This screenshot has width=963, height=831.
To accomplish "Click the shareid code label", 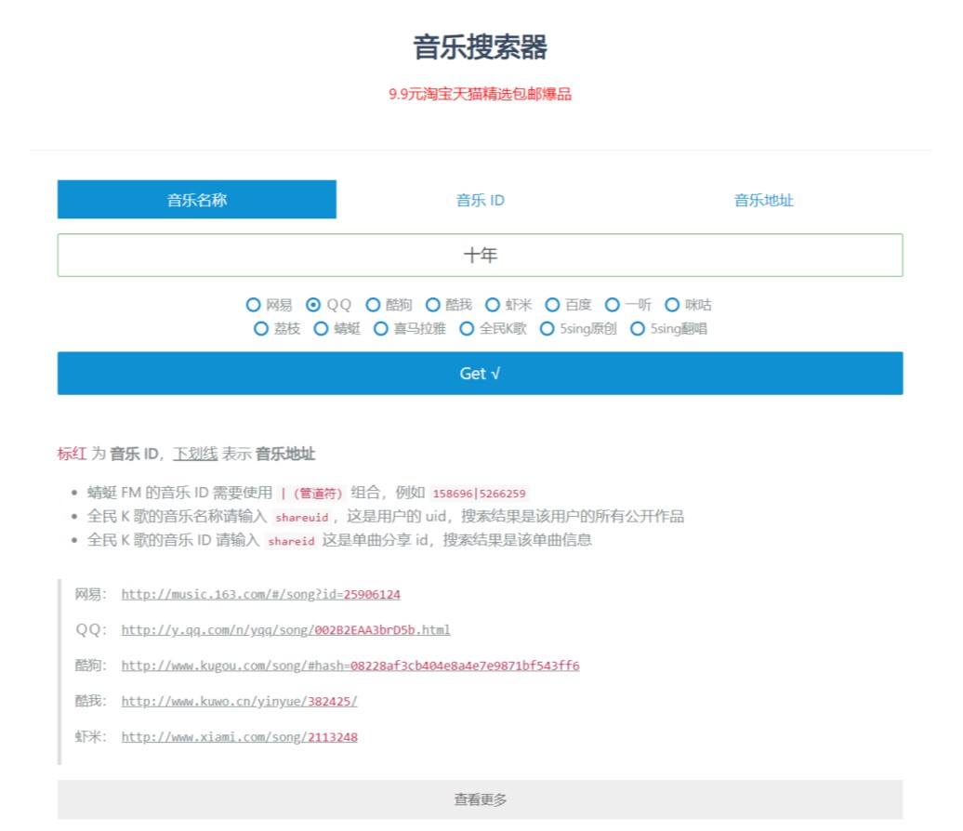I will 291,541.
